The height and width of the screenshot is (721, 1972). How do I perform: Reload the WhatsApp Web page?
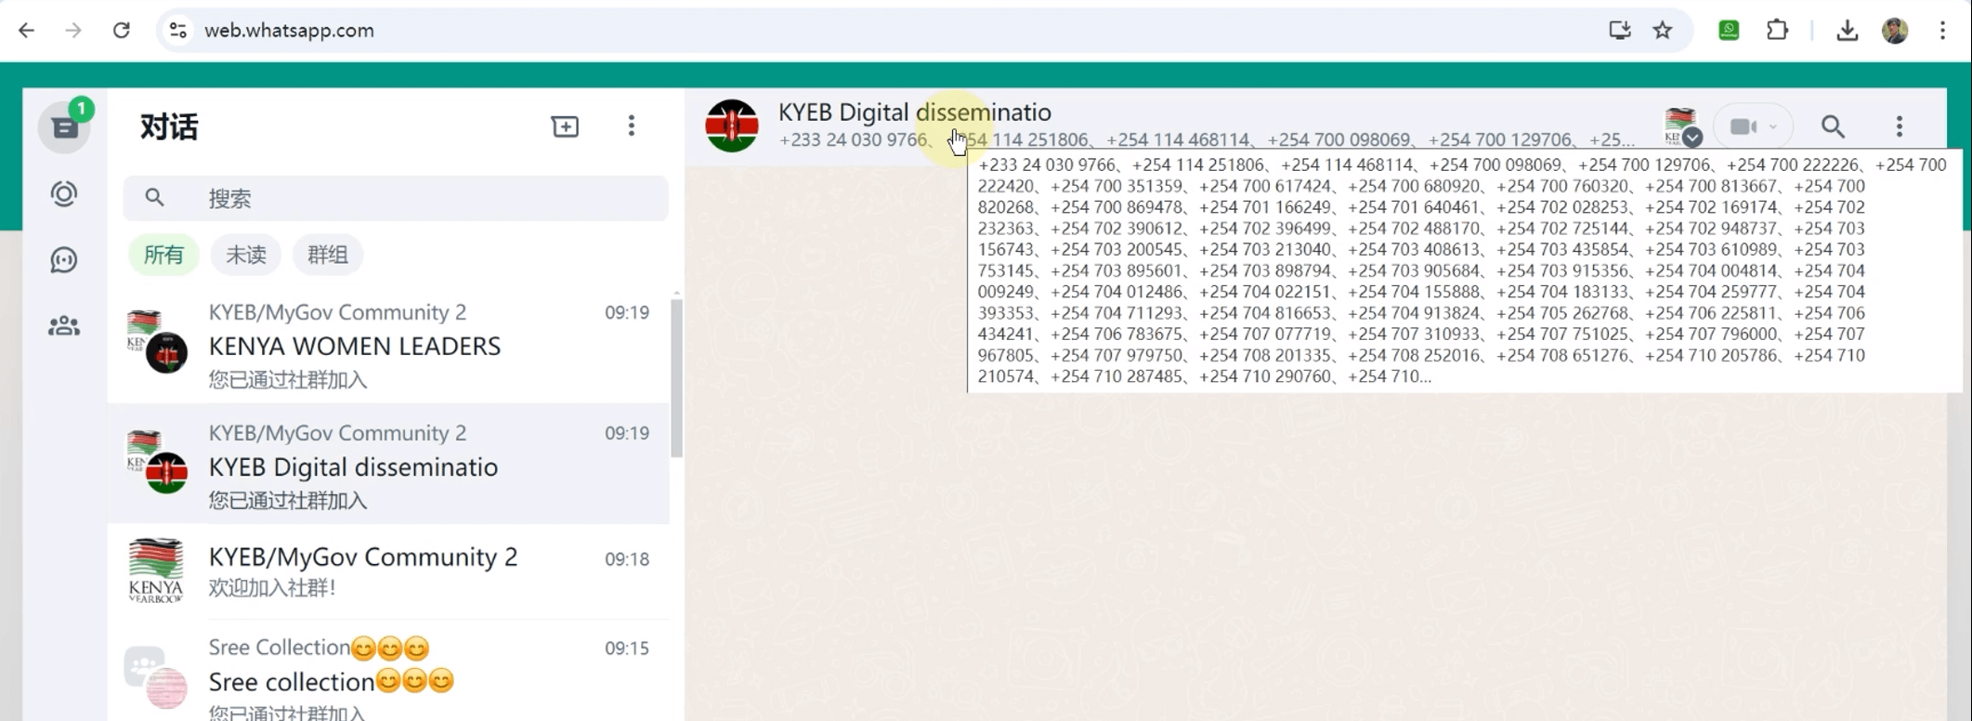(121, 31)
